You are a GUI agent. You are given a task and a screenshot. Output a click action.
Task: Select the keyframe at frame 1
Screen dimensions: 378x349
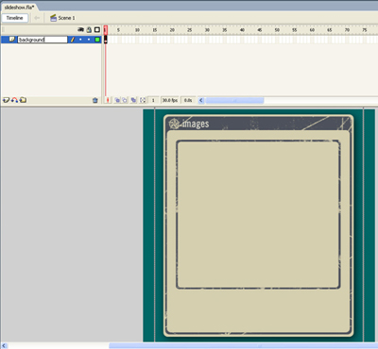106,40
